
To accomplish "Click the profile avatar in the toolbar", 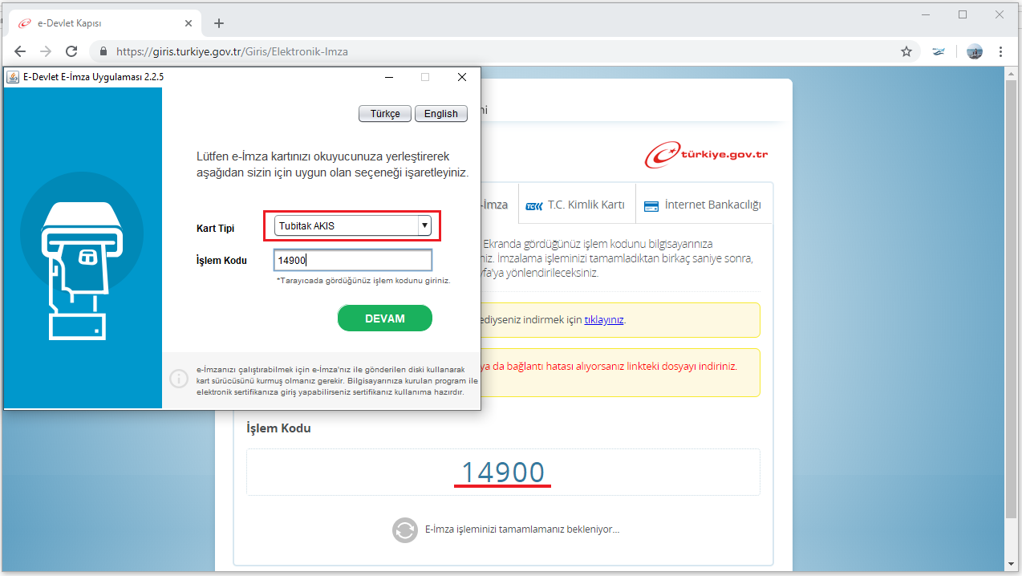I will 975,51.
